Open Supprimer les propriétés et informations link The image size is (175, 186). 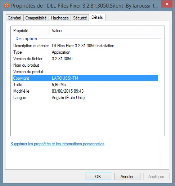pyautogui.click(x=57, y=144)
